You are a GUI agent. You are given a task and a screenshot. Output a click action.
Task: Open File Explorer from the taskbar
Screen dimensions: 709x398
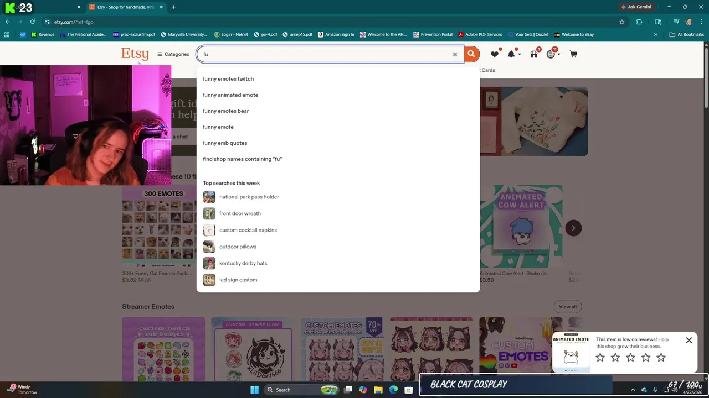click(378, 390)
